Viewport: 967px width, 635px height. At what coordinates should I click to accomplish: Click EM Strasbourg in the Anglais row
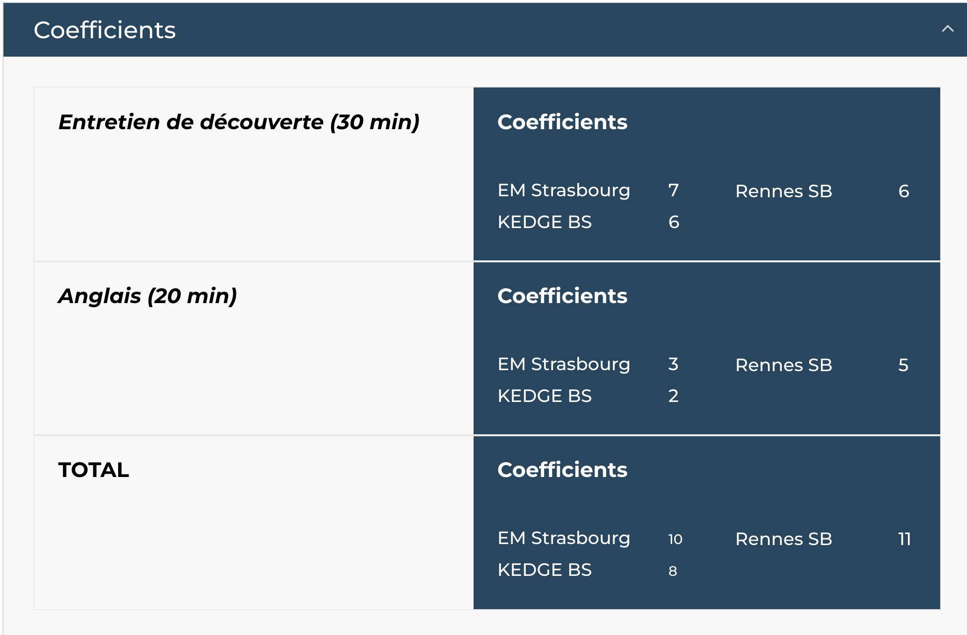pyautogui.click(x=563, y=365)
